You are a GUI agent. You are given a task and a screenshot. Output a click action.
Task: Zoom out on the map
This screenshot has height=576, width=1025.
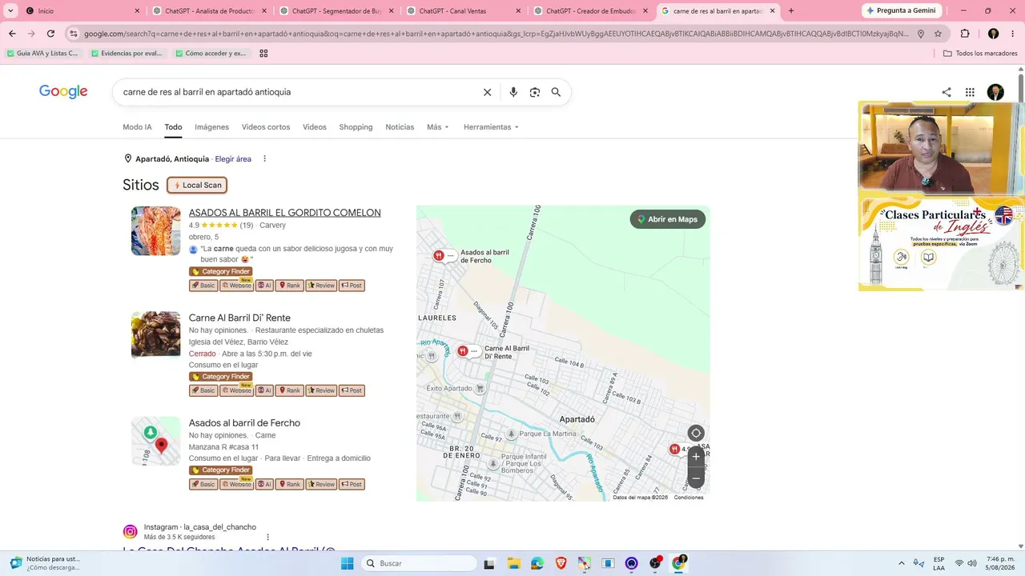point(696,478)
